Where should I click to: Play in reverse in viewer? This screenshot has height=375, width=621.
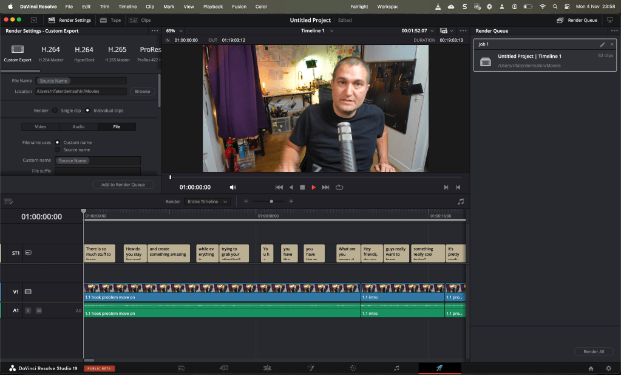(291, 187)
